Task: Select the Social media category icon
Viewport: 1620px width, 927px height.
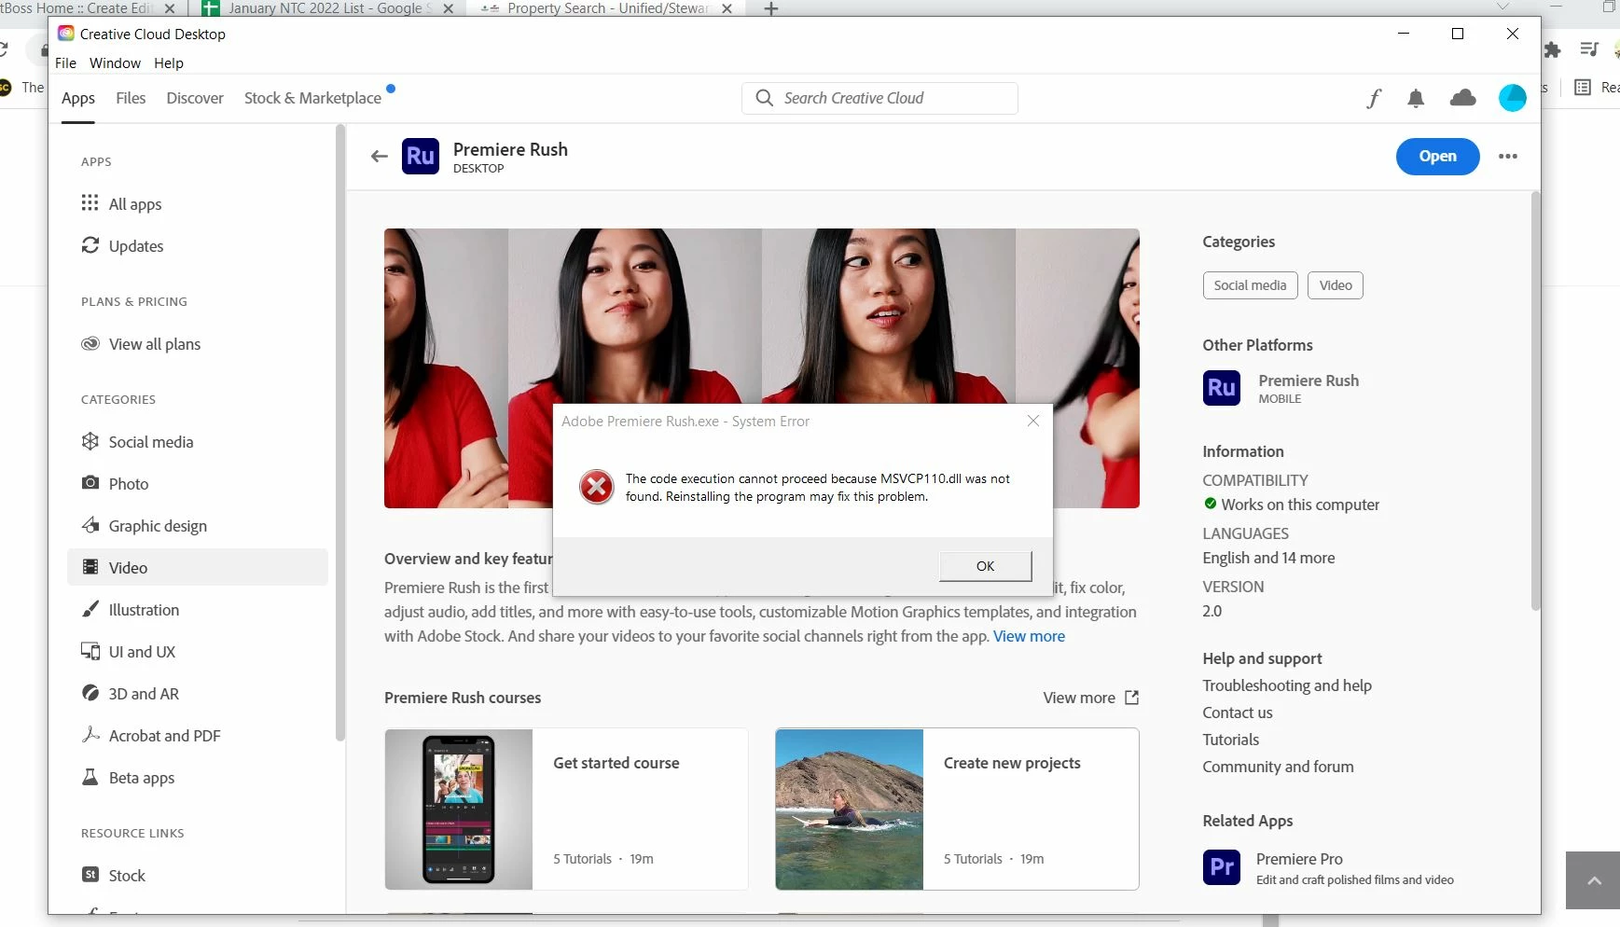Action: pos(90,441)
